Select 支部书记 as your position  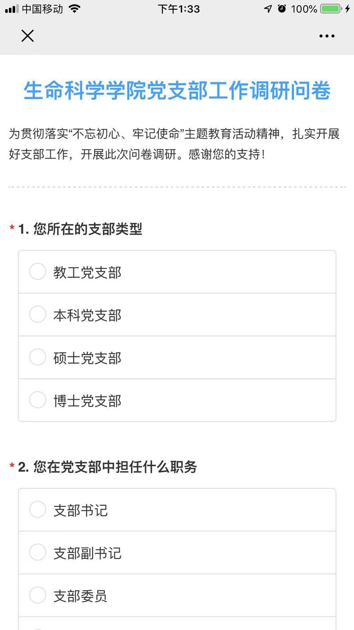point(38,510)
